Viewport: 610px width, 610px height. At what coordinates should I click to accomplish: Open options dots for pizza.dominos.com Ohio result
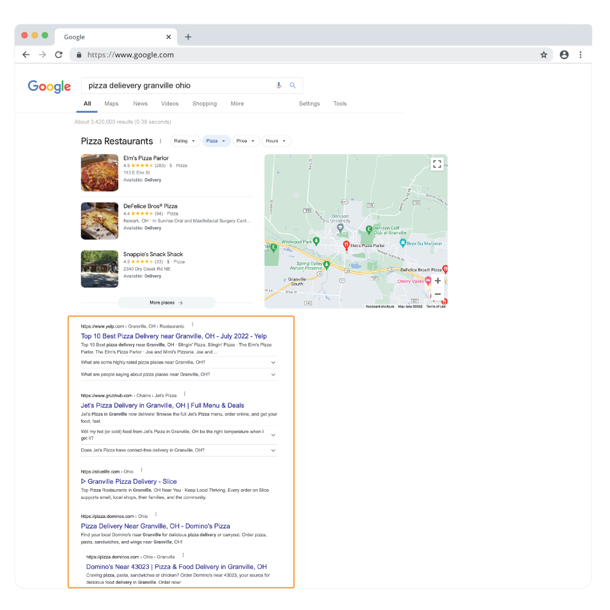[156, 515]
